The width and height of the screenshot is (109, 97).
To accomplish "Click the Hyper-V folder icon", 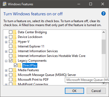I will click(14, 42).
